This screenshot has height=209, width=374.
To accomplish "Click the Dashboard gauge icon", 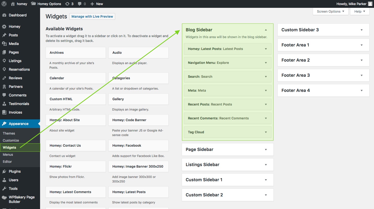I will click(4, 15).
